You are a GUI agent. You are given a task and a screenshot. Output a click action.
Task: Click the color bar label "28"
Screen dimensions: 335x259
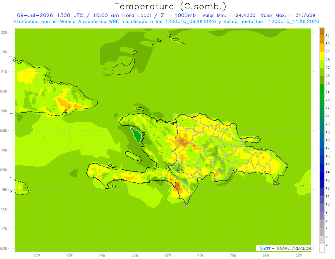point(327,60)
